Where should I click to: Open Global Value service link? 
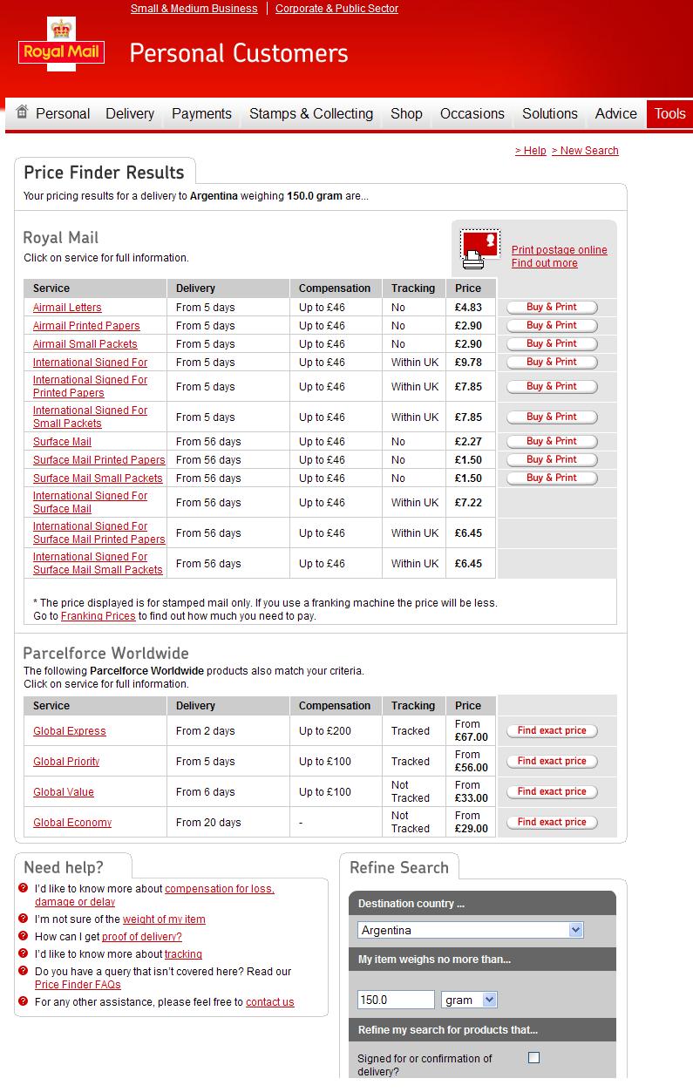pyautogui.click(x=64, y=792)
